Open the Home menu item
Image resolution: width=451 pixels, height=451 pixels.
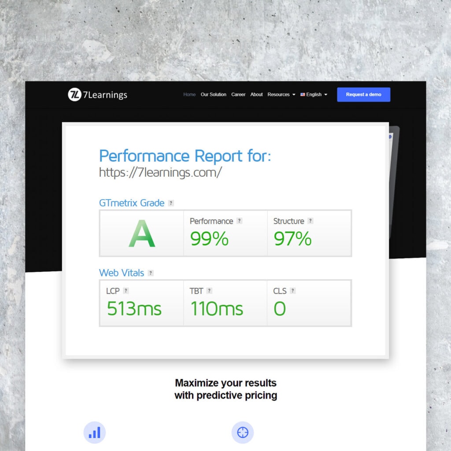189,94
